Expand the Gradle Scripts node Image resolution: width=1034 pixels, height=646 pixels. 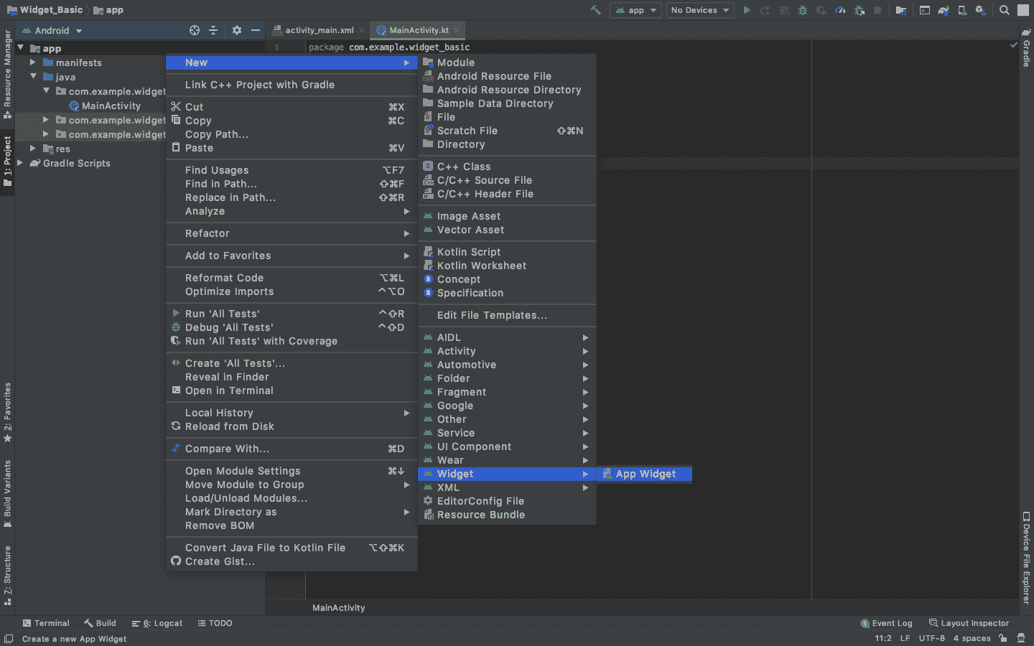tap(20, 163)
